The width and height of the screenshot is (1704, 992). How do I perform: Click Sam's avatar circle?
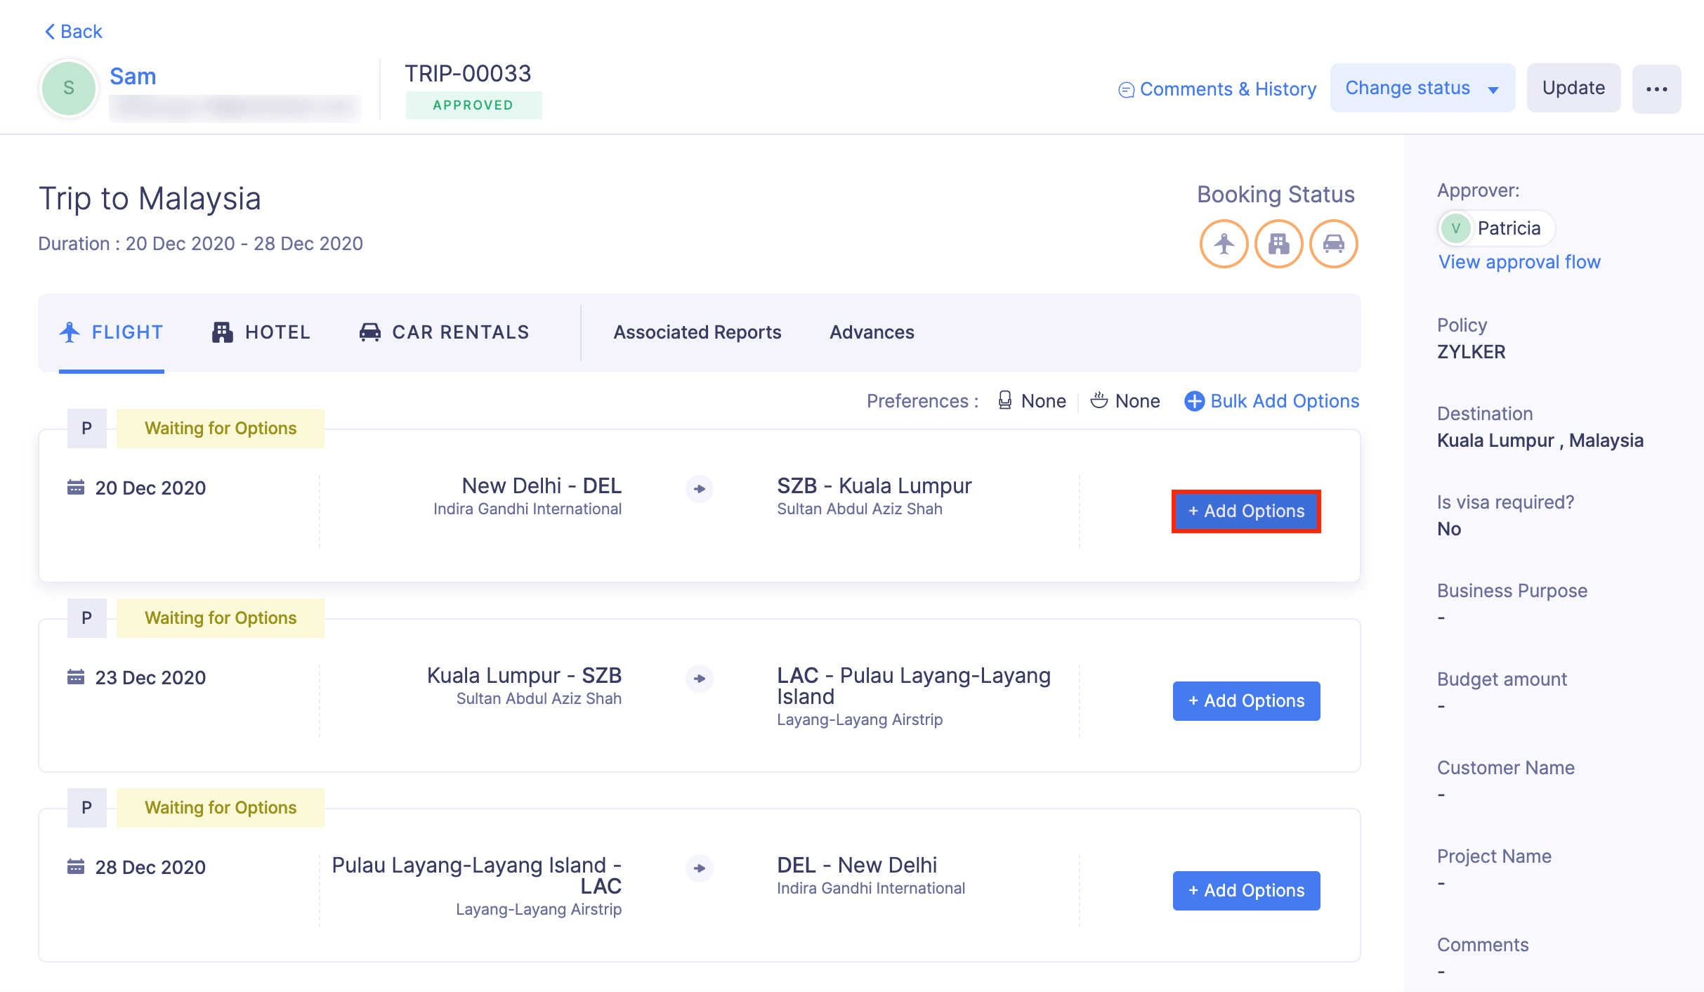coord(69,89)
